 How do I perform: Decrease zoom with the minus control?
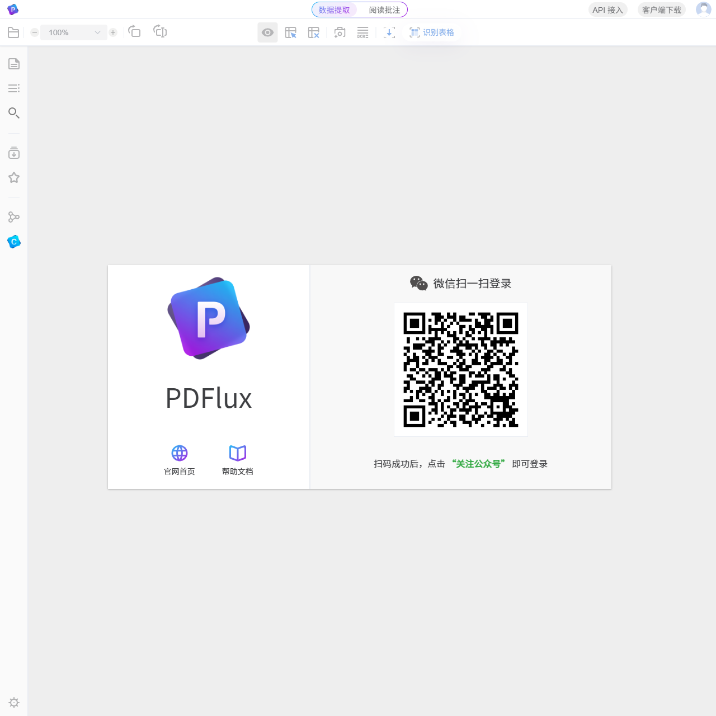point(34,32)
